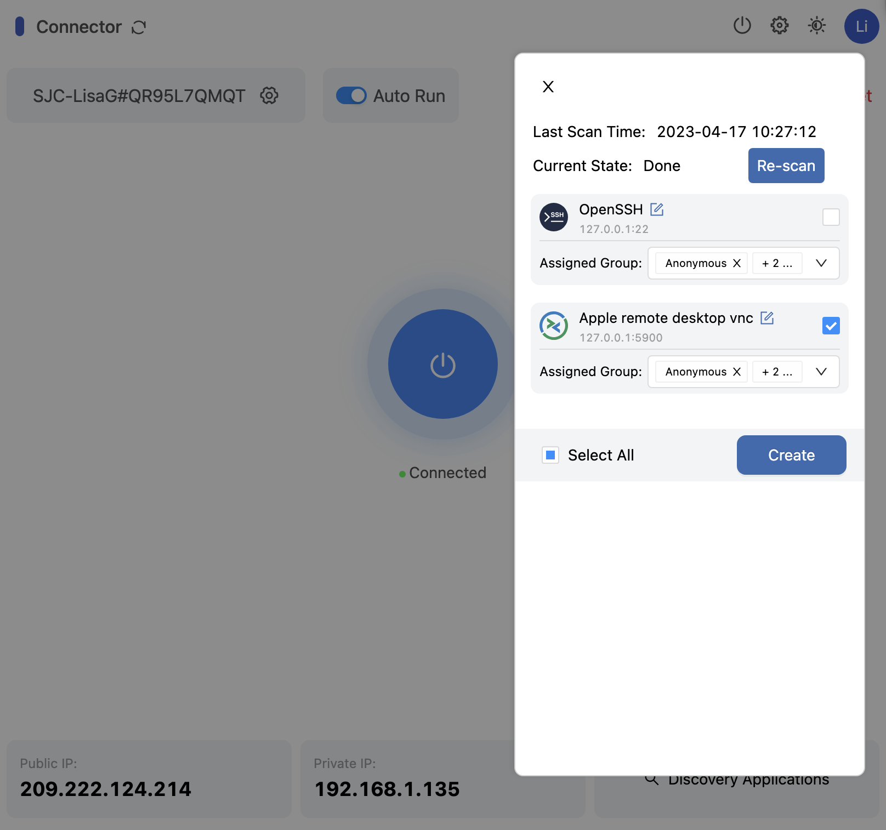Screen dimensions: 886x830
Task: Edit the OpenSSH application name
Action: click(657, 209)
